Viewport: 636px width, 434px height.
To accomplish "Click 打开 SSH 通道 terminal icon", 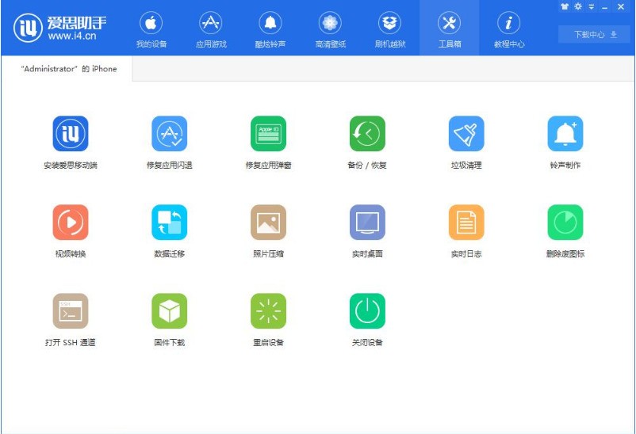I will 71,310.
